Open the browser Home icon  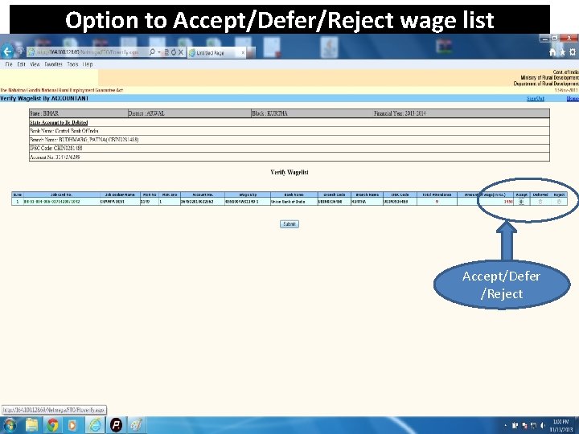point(552,52)
